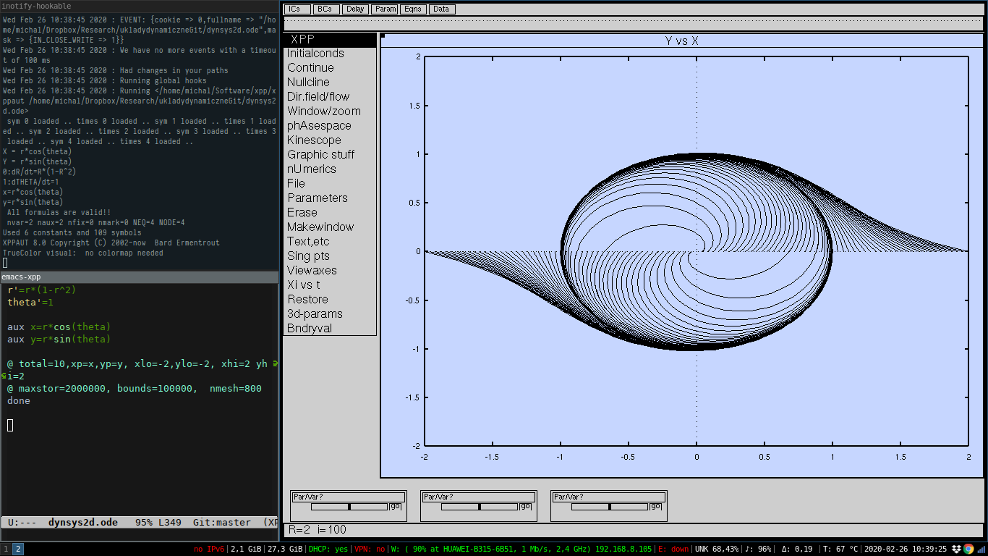Select phAsespace menu entry
The image size is (988, 556).
click(x=330, y=126)
